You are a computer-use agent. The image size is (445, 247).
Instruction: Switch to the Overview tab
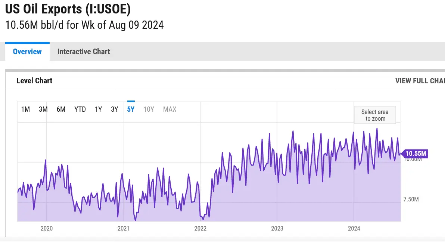click(x=27, y=52)
